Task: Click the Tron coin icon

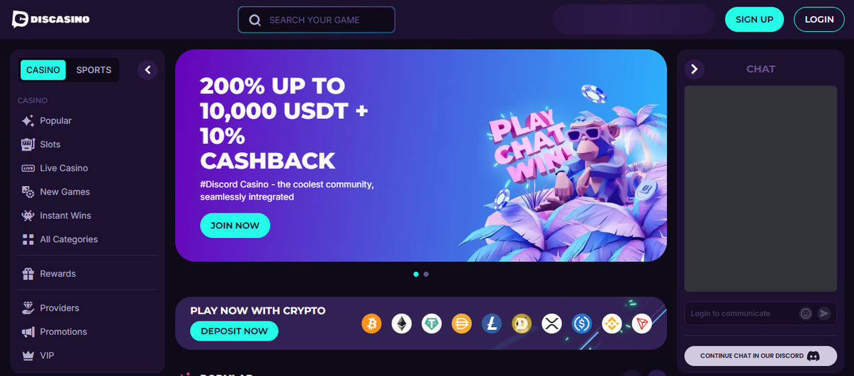Action: (641, 324)
